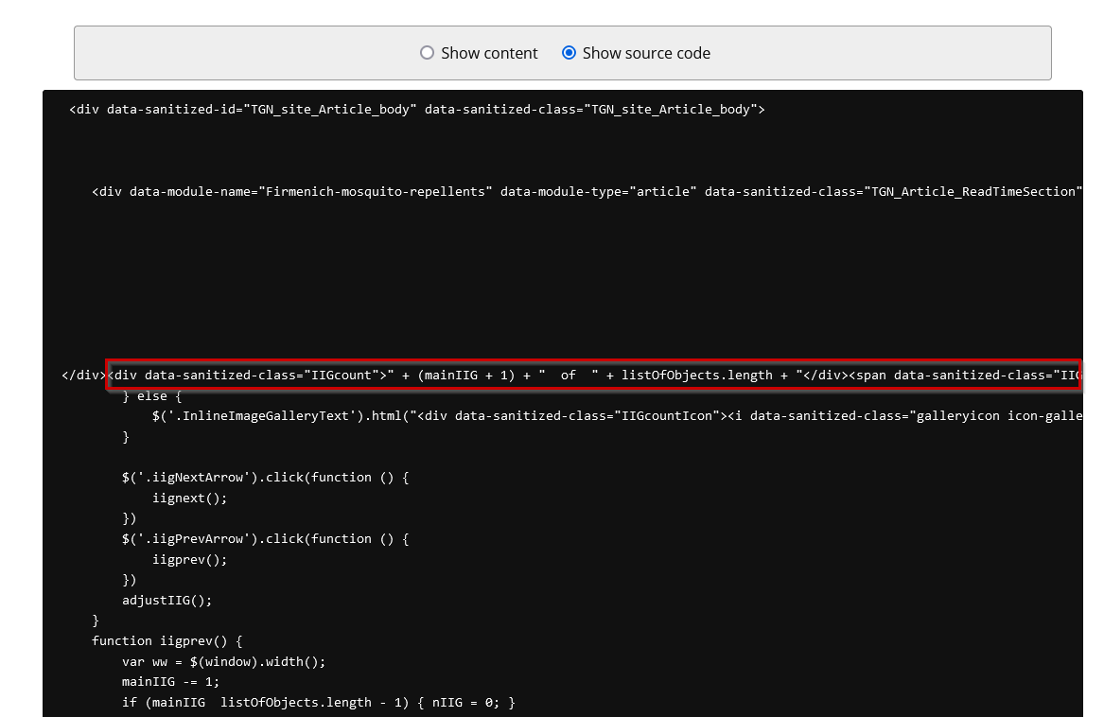Select the Show source code radio button
Viewport: 1104px width, 717px height.
click(569, 53)
